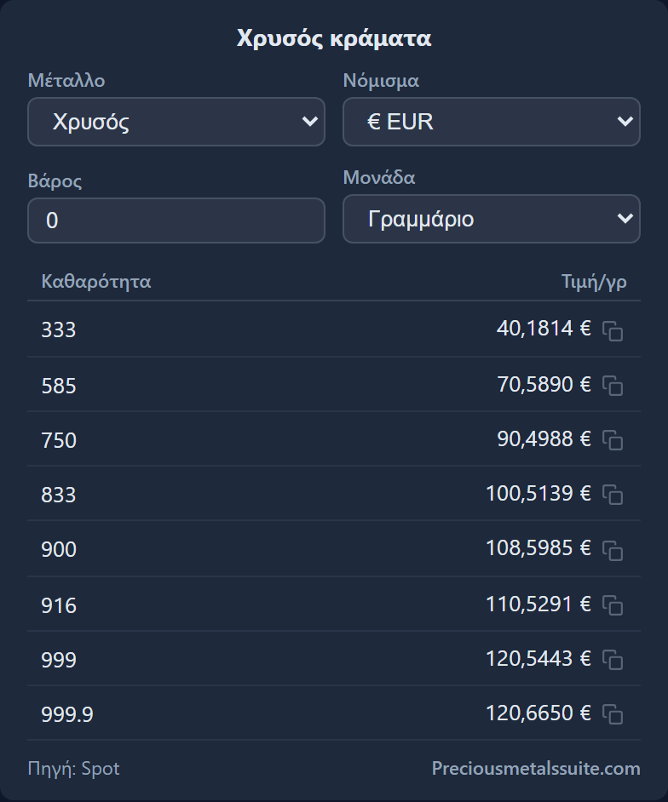Click the purity value 833
This screenshot has height=802, width=668.
point(58,496)
